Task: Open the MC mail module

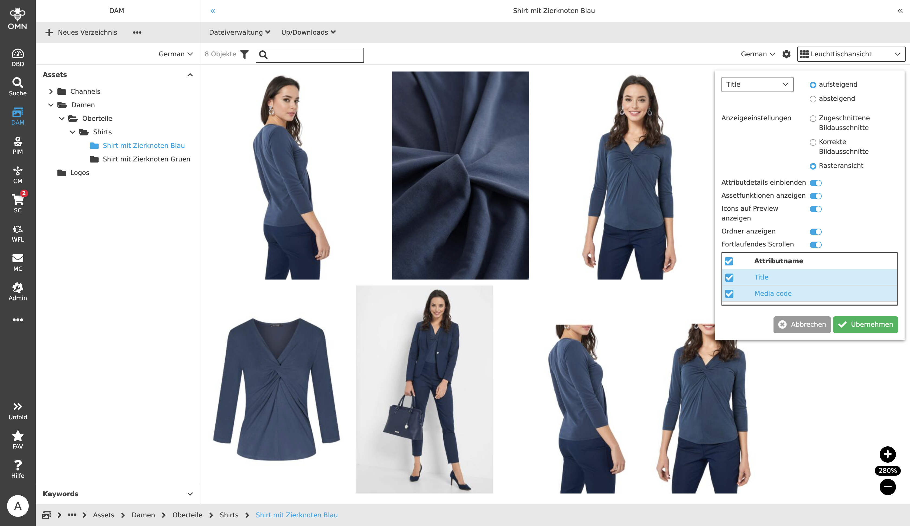Action: [18, 262]
